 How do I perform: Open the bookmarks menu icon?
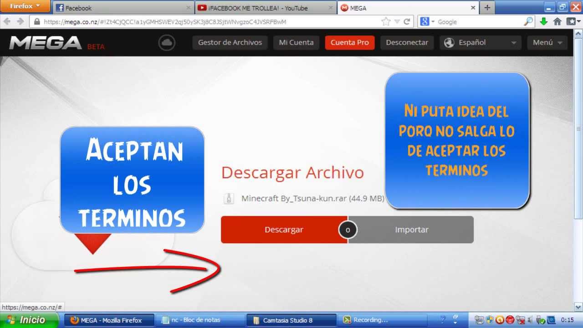[x=572, y=21]
